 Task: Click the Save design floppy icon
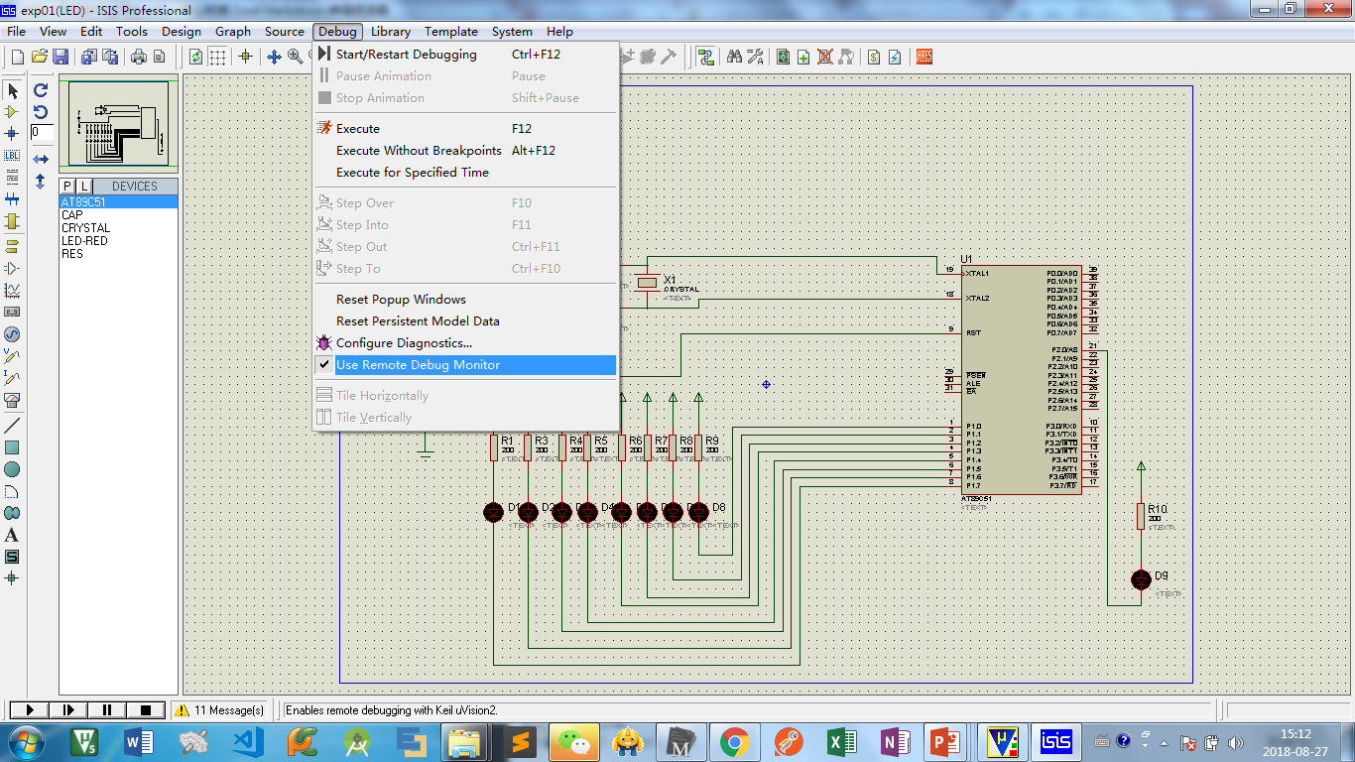(x=61, y=57)
